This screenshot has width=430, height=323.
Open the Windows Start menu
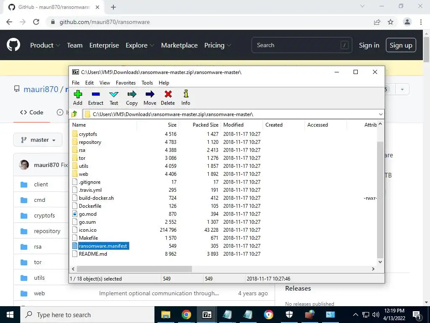pyautogui.click(x=10, y=315)
